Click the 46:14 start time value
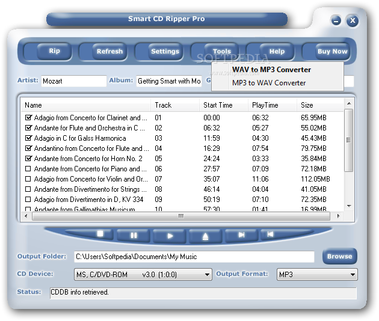This screenshot has height=321, width=379. click(x=212, y=189)
